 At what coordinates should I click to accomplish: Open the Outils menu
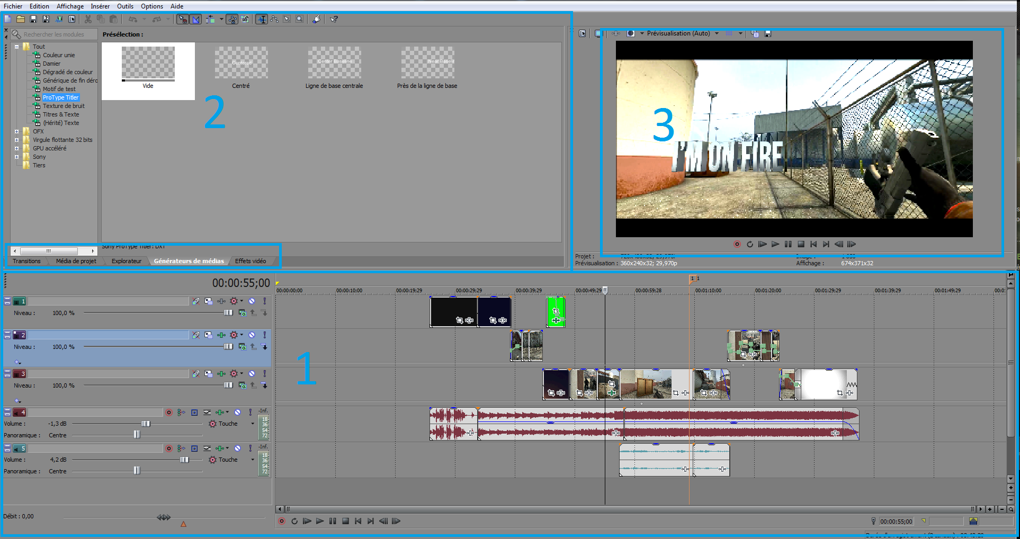pyautogui.click(x=126, y=6)
